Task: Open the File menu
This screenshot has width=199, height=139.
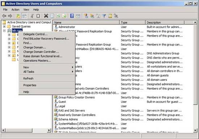Action: [5, 10]
